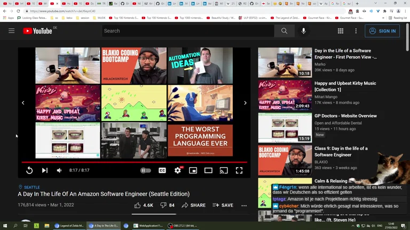Open more actions menu beside SAVE
The width and height of the screenshot is (410, 230).
coord(244,206)
